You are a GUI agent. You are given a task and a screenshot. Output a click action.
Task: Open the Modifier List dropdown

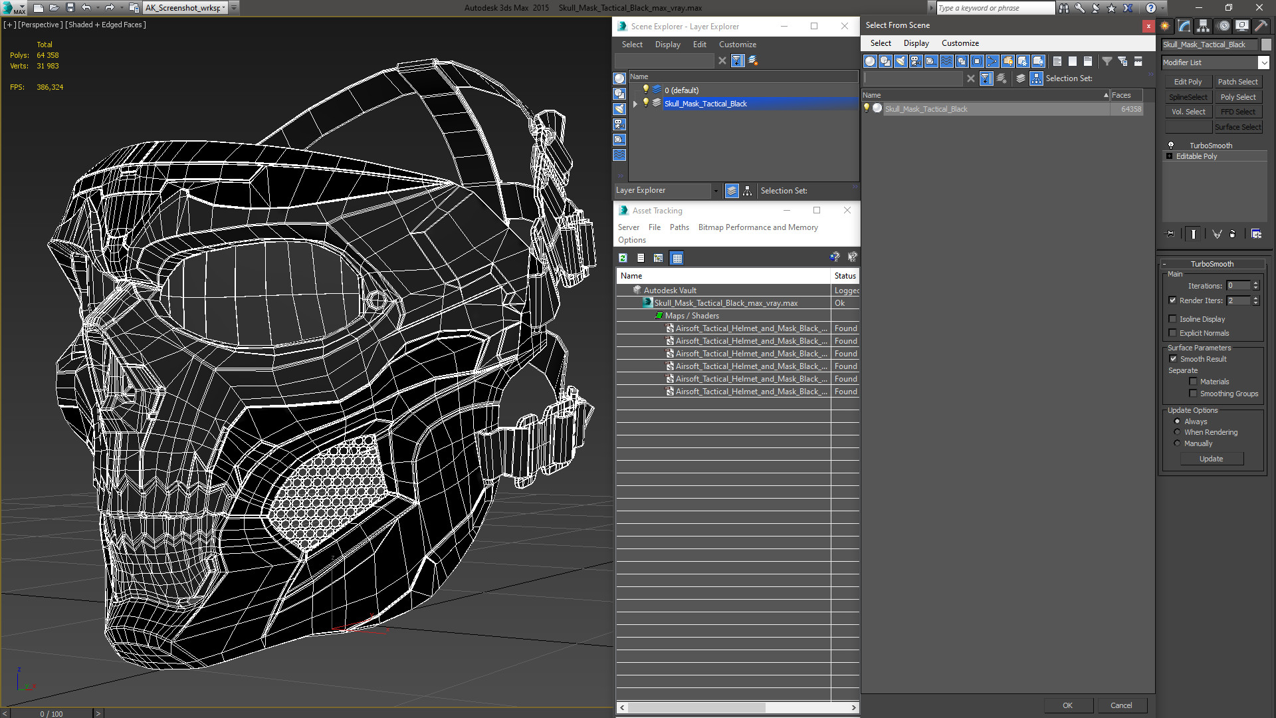pyautogui.click(x=1263, y=62)
